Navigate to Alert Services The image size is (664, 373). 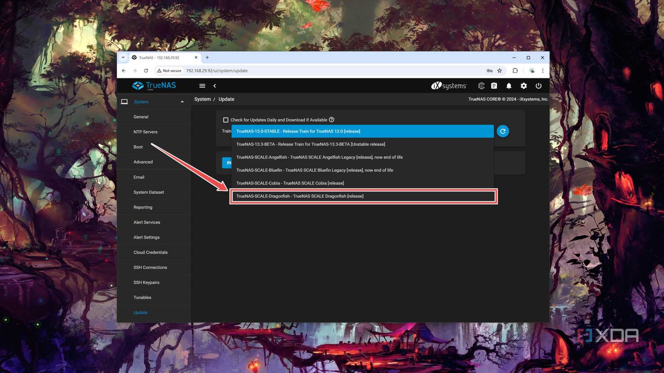146,222
